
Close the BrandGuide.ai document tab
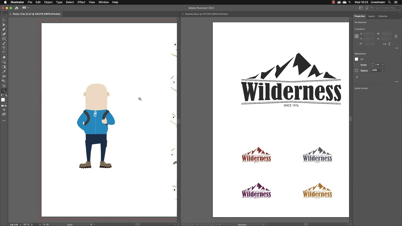click(x=183, y=14)
